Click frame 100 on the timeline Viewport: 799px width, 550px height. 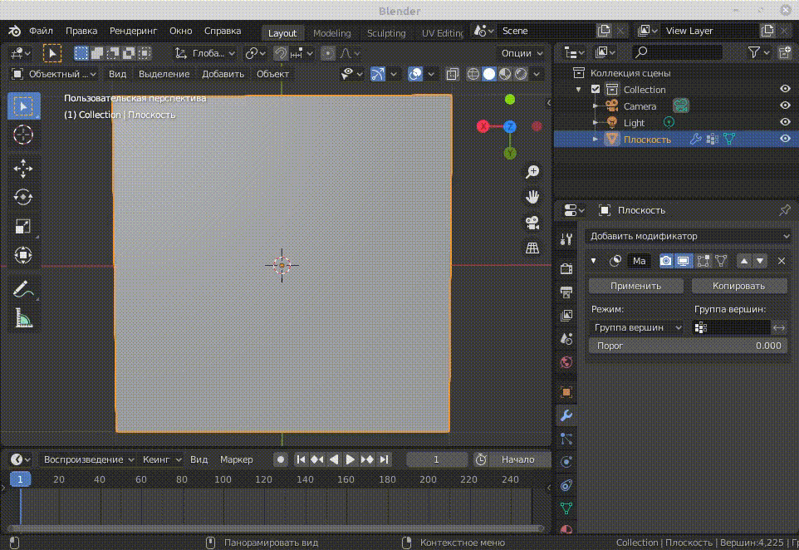tap(223, 479)
